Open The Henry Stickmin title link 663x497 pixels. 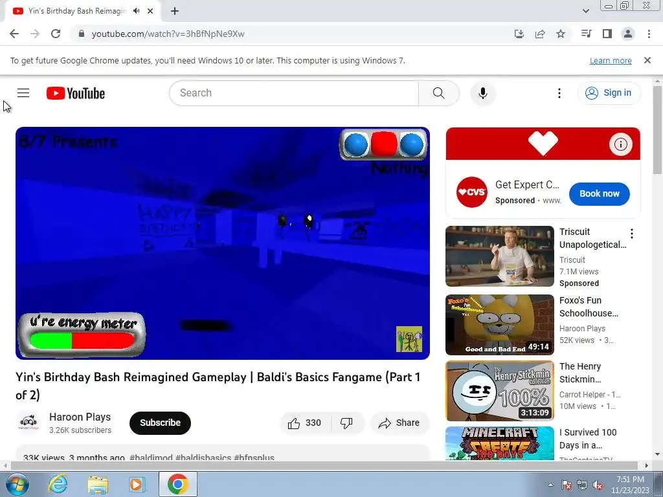pos(580,373)
